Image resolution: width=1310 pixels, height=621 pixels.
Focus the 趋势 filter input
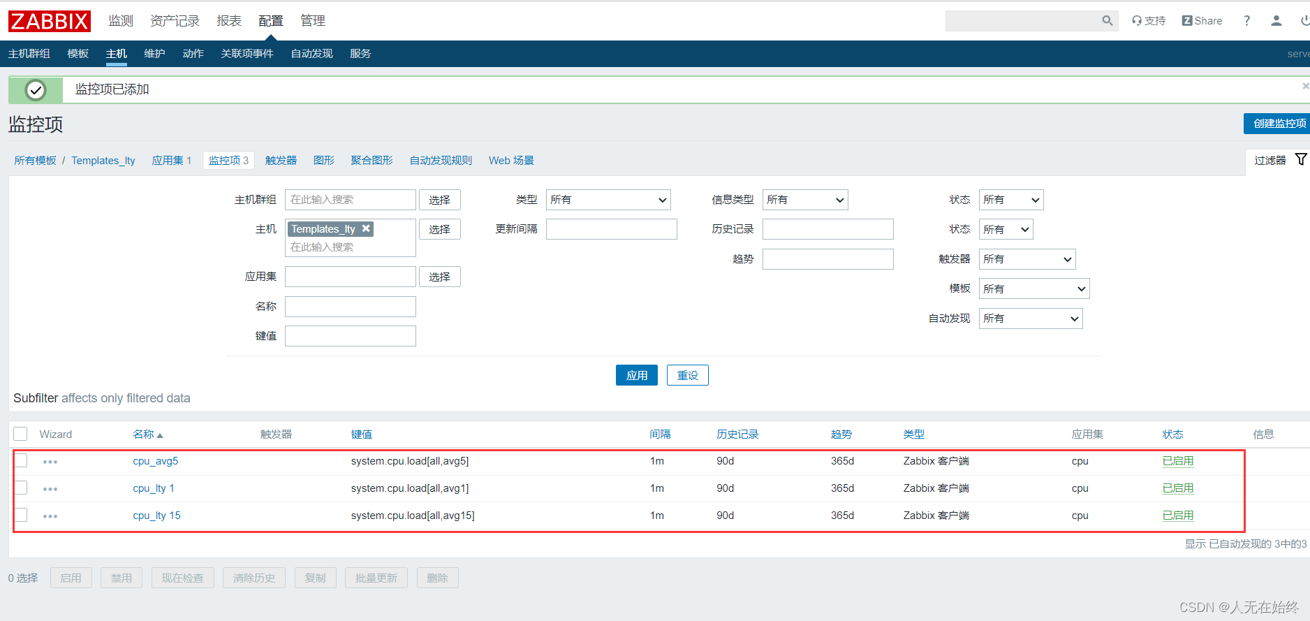(x=828, y=259)
